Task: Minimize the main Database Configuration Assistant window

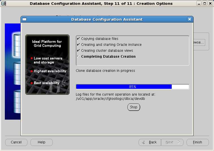Action: (199, 3)
